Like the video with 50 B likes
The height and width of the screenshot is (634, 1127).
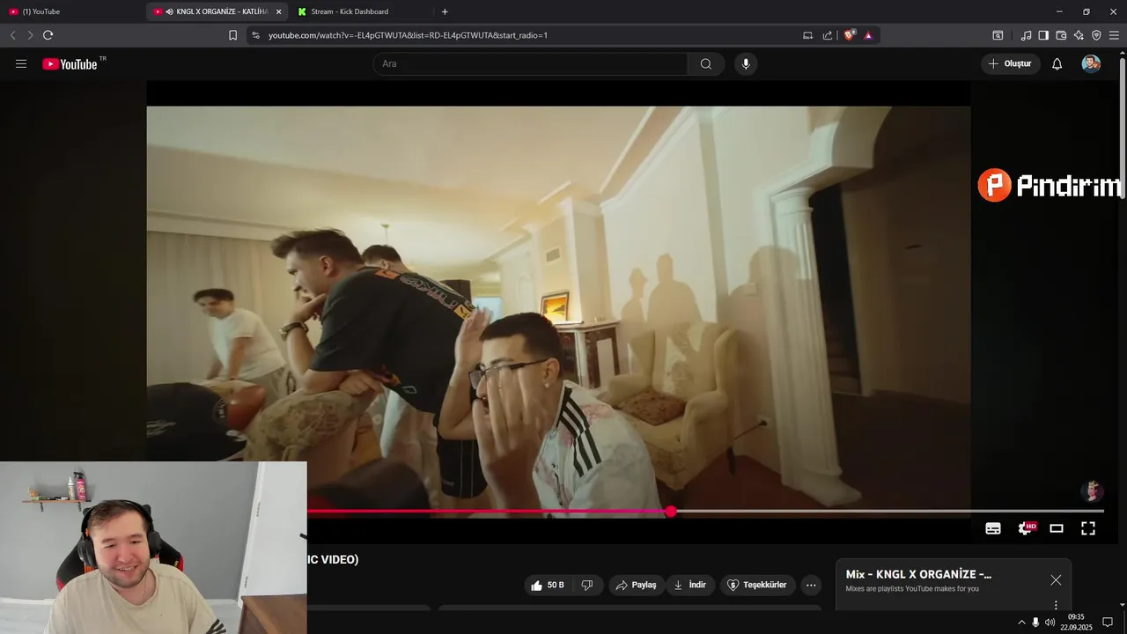[549, 585]
